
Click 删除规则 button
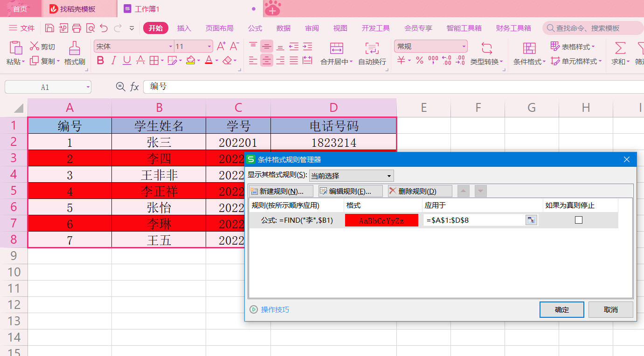click(x=420, y=191)
